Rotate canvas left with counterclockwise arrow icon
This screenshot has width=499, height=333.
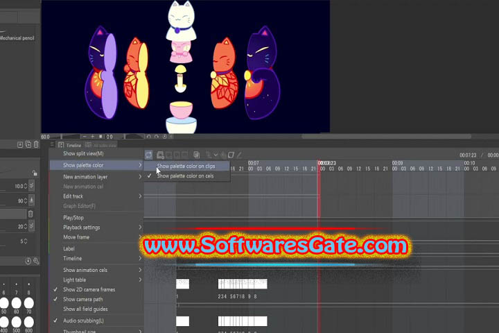click(148, 137)
